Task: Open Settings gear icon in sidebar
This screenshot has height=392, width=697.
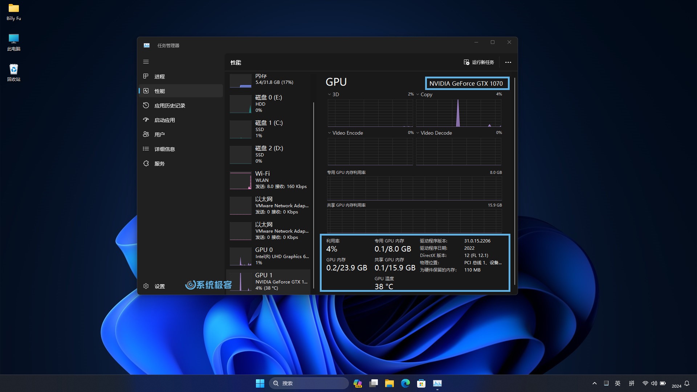Action: click(146, 286)
